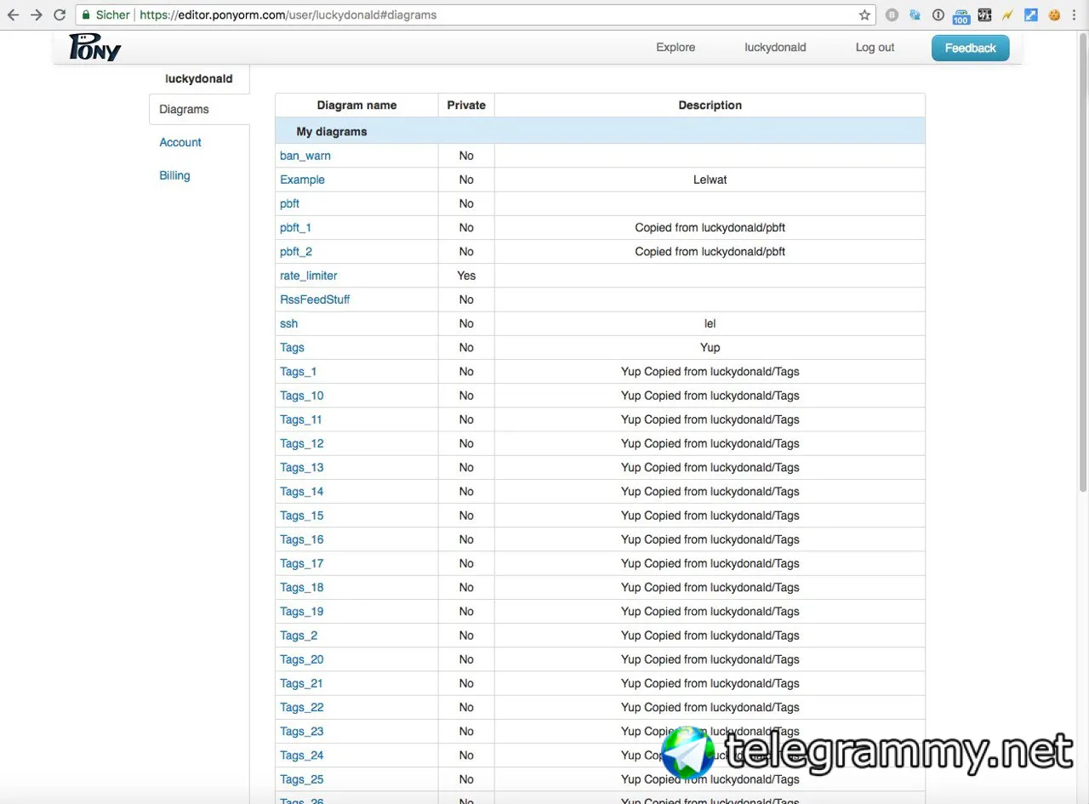This screenshot has width=1089, height=804.
Task: Click the yellow lightning bolt extension
Action: pyautogui.click(x=1007, y=14)
